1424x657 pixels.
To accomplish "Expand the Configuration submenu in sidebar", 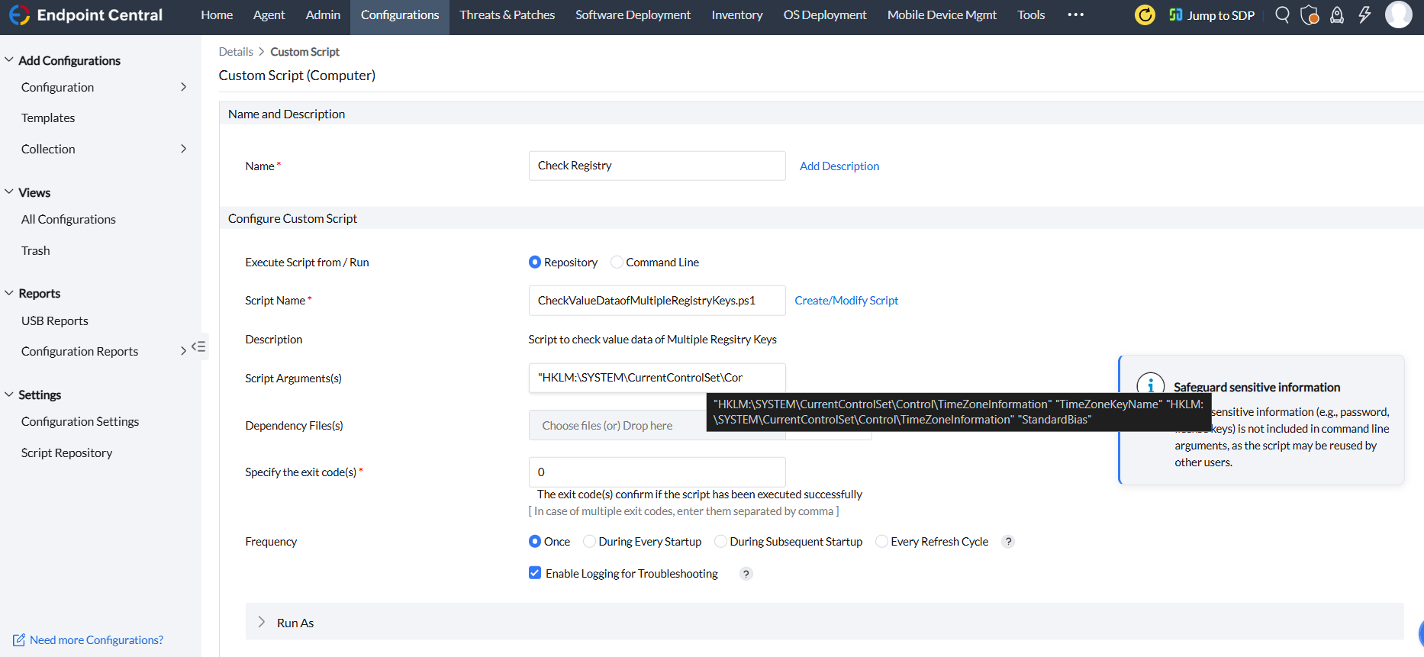I will (183, 87).
